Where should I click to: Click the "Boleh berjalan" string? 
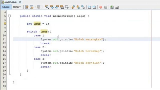click(87, 63)
